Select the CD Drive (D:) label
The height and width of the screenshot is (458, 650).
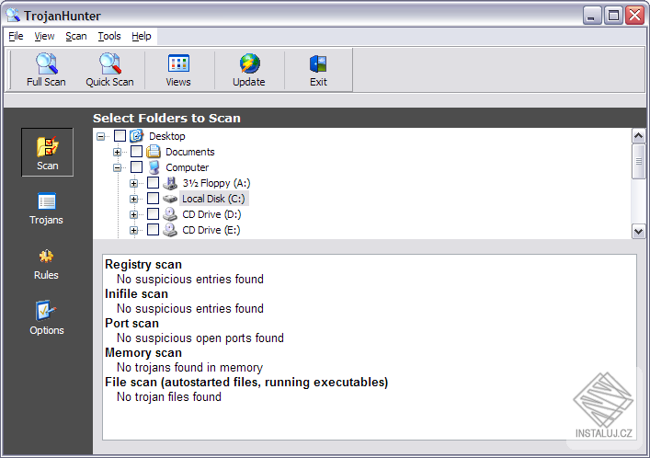pos(211,214)
